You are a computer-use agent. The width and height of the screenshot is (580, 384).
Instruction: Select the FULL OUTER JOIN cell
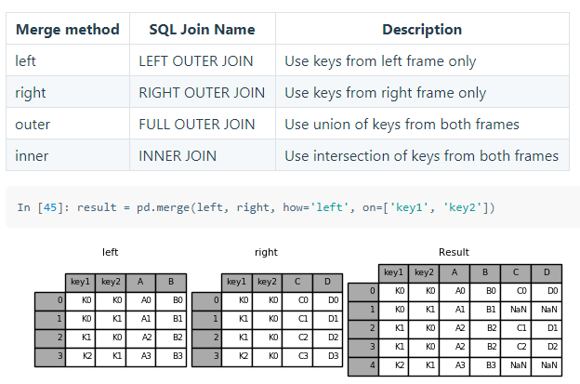click(x=196, y=125)
